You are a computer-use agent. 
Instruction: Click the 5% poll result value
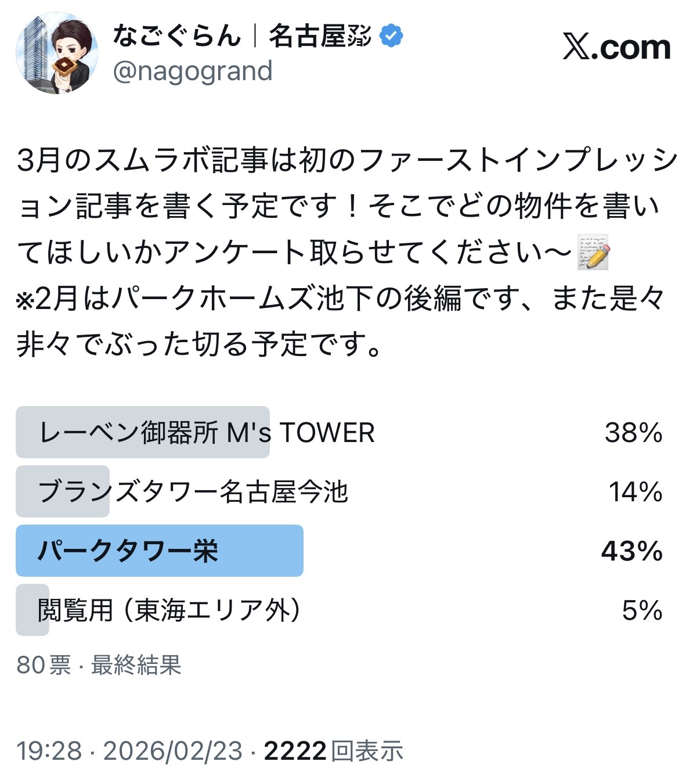642,610
